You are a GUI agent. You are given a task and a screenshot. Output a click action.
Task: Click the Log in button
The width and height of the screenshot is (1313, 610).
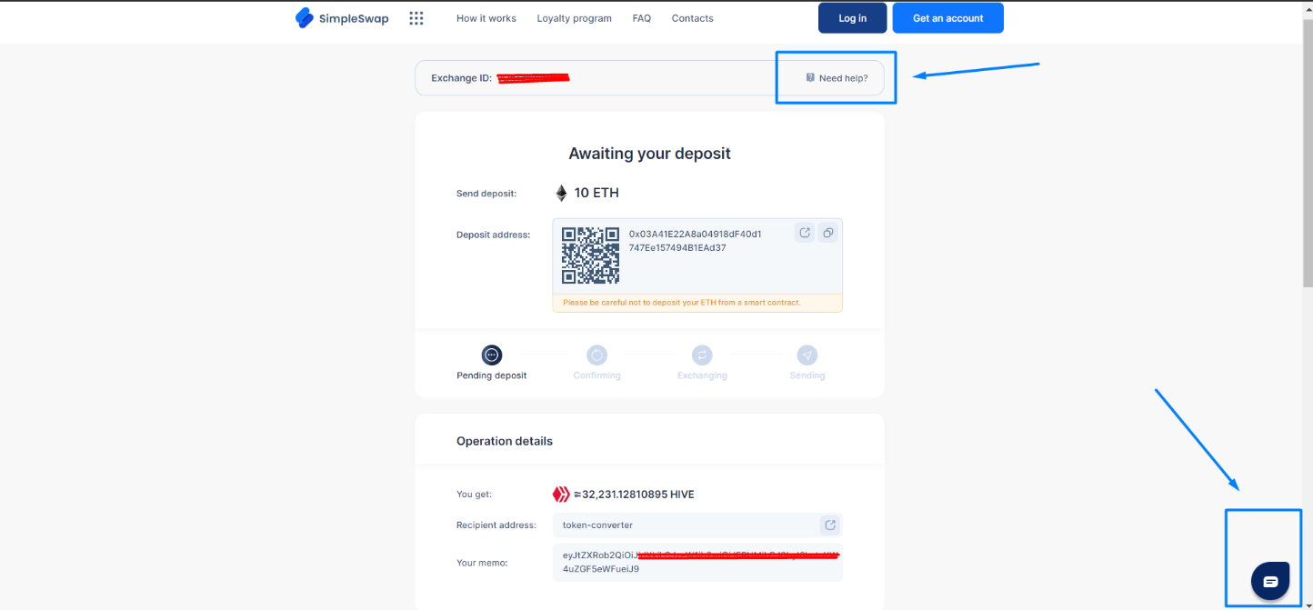[852, 18]
